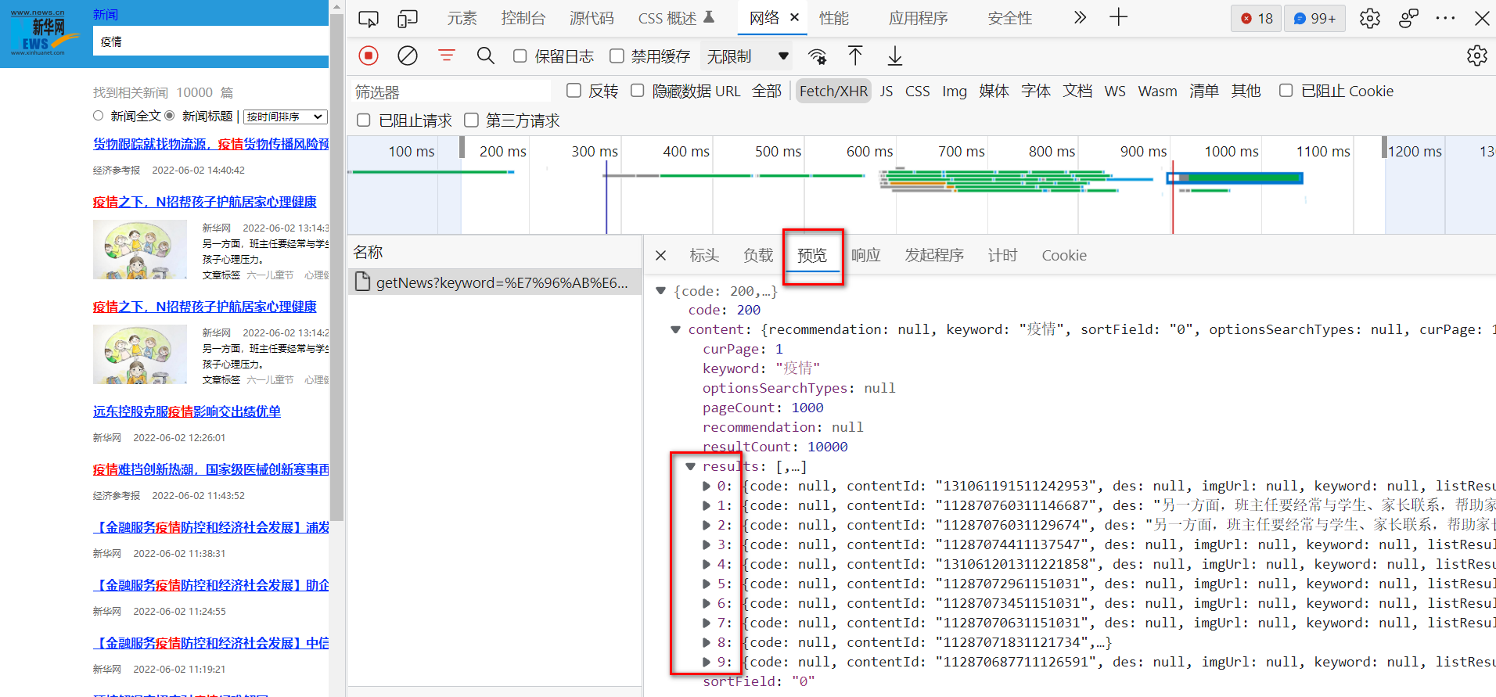Screen dimensions: 1496x697
Task: Open the DevTools more options ellipsis
Action: (1445, 18)
